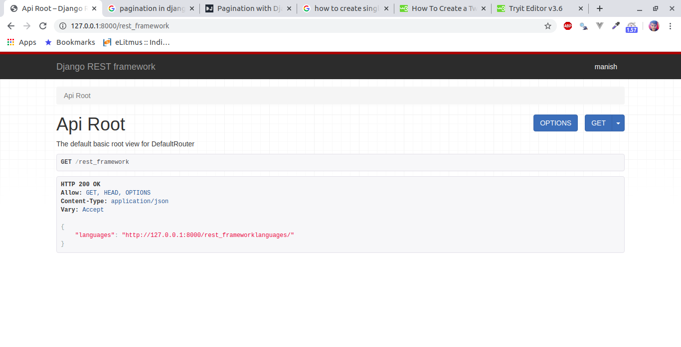Screen dimensions: 681x347
Task: Bookmark this page with the star icon
Action: click(548, 26)
